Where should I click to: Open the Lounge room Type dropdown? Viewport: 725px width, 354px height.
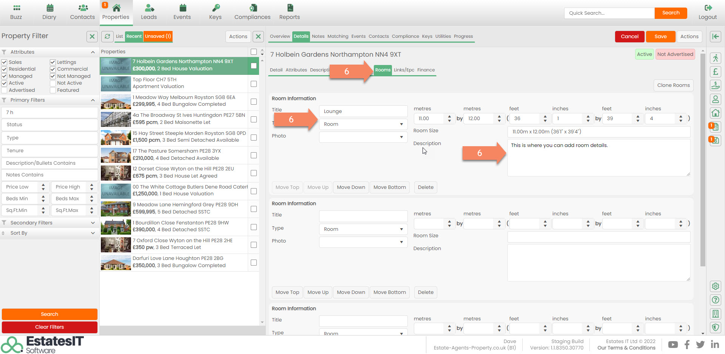coord(363,124)
